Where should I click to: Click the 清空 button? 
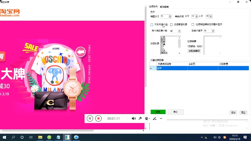click(243, 113)
